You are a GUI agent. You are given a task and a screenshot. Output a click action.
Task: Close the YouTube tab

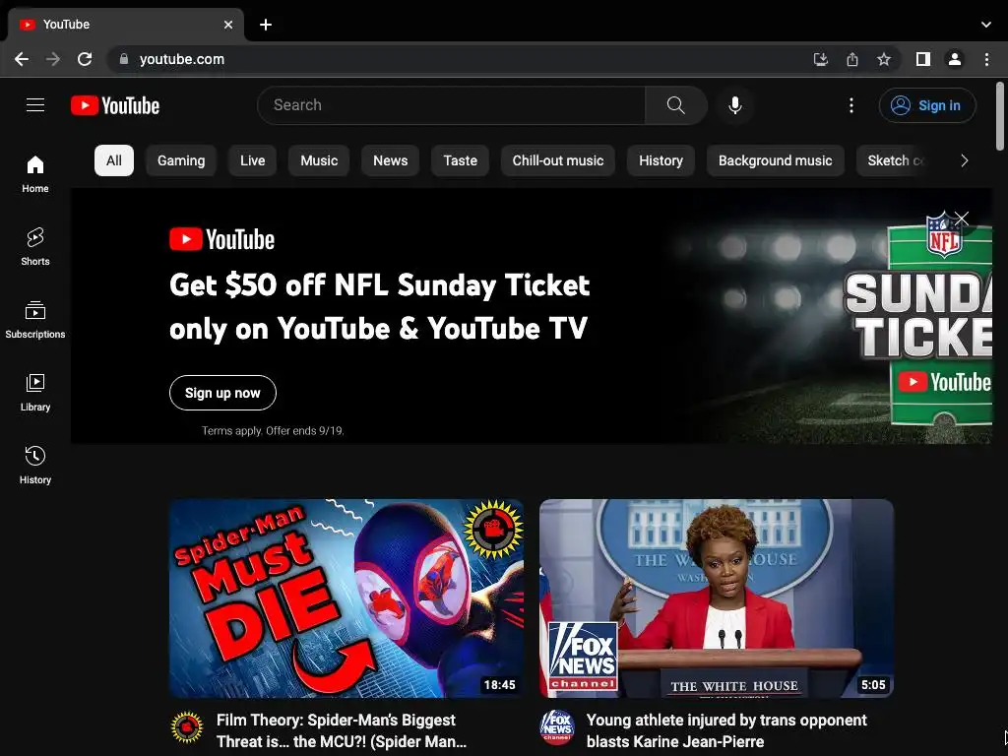[x=228, y=25]
